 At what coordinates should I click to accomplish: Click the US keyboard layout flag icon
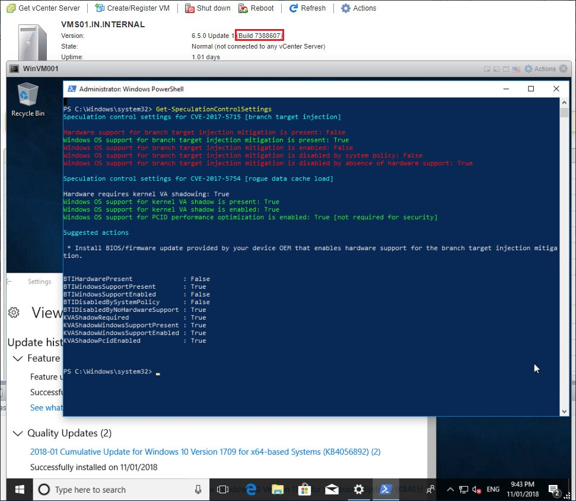point(516,69)
